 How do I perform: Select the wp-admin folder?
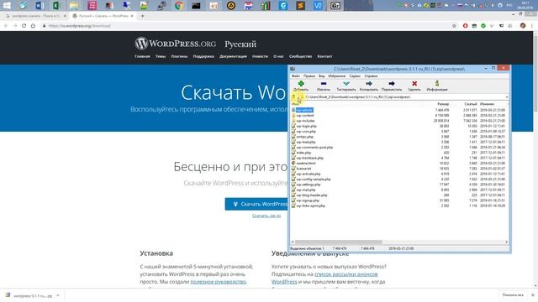point(304,110)
